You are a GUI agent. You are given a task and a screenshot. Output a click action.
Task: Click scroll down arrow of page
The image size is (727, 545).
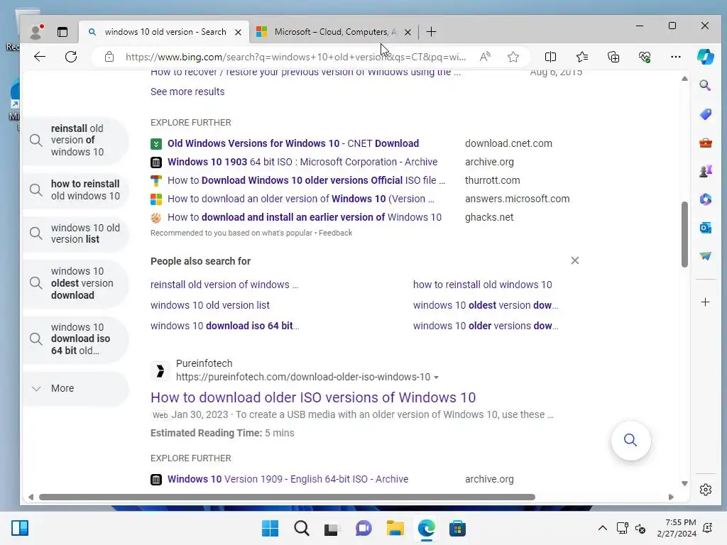684,483
